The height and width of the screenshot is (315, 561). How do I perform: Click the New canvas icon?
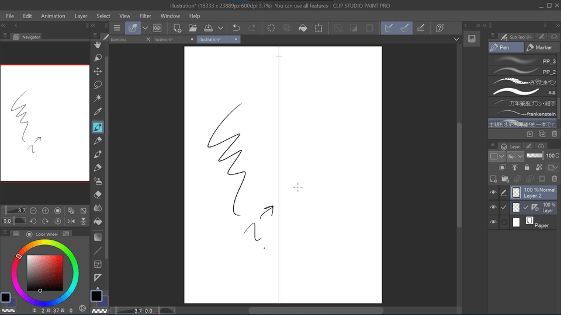click(x=177, y=28)
